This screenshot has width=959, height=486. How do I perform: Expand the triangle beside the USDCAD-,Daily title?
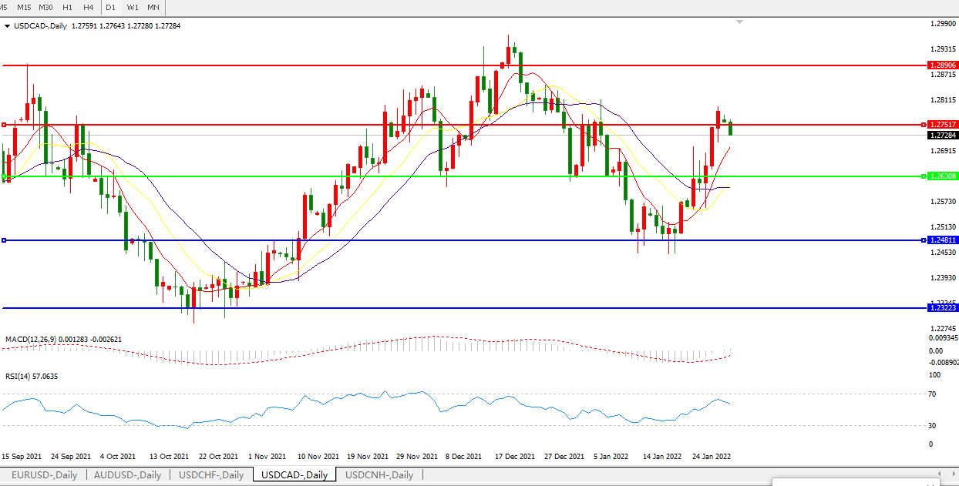point(8,26)
